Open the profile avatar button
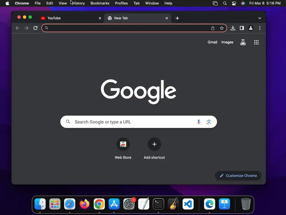This screenshot has width=286, height=215. [x=251, y=28]
